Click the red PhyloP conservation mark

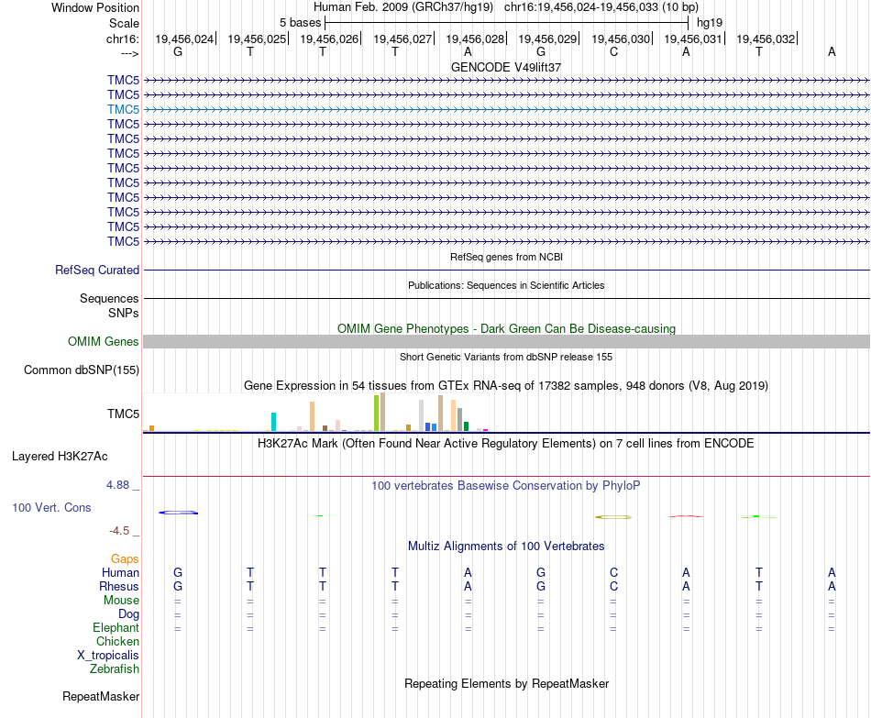[686, 516]
